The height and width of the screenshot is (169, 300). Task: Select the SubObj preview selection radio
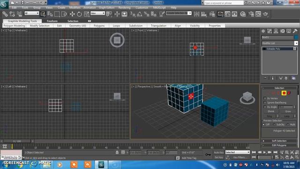274,124
